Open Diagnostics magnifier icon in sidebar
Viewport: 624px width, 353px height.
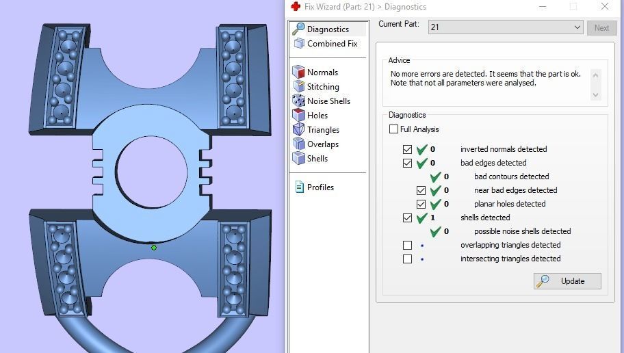[x=298, y=29]
